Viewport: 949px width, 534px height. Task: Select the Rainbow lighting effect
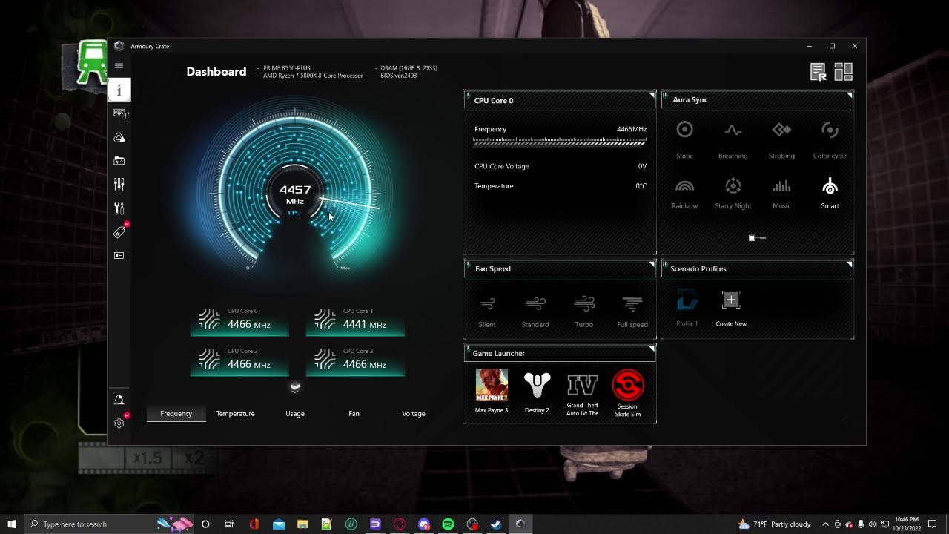pyautogui.click(x=684, y=193)
